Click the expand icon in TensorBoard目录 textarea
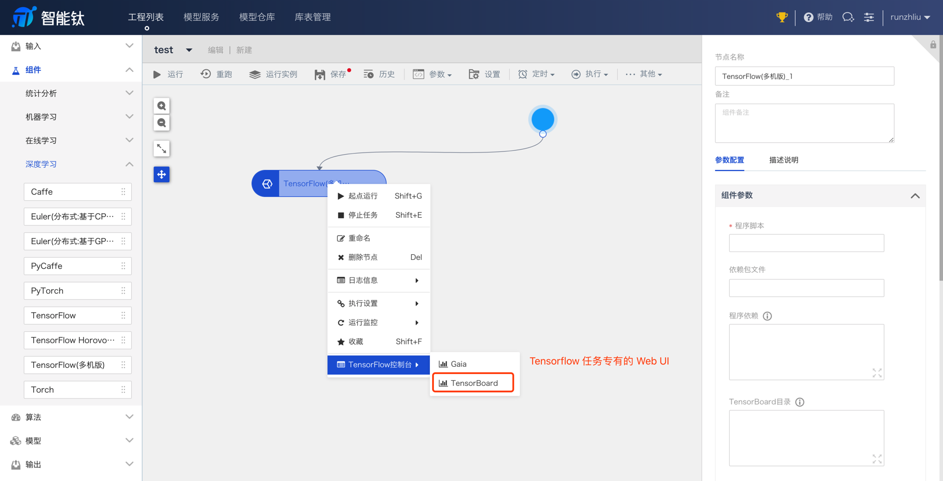 click(877, 459)
